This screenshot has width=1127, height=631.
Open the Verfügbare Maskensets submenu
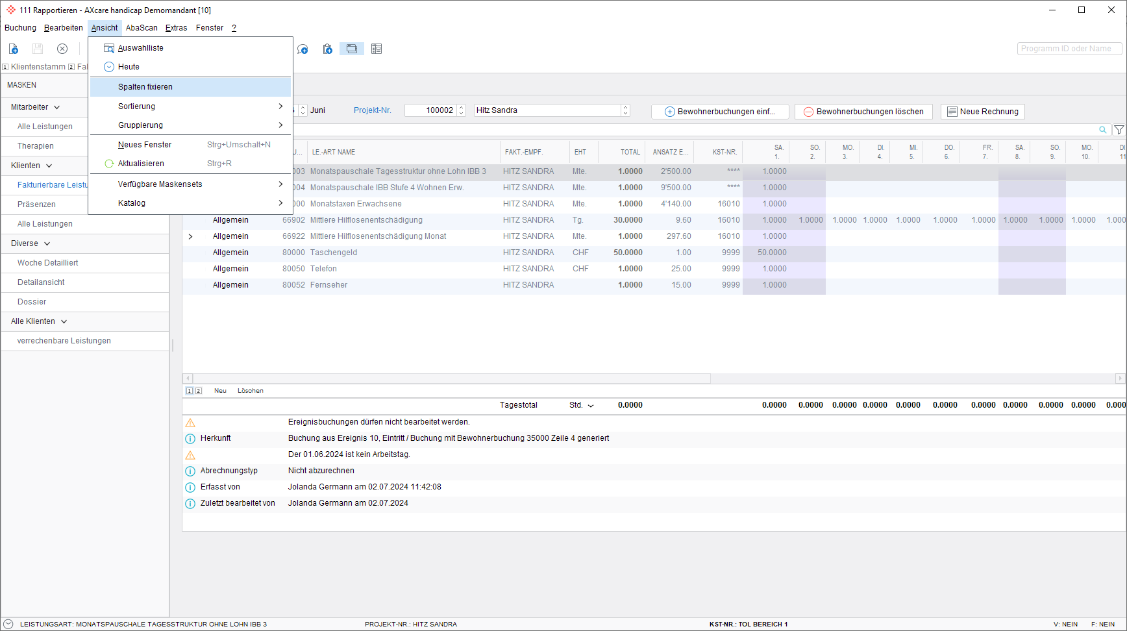(191, 184)
